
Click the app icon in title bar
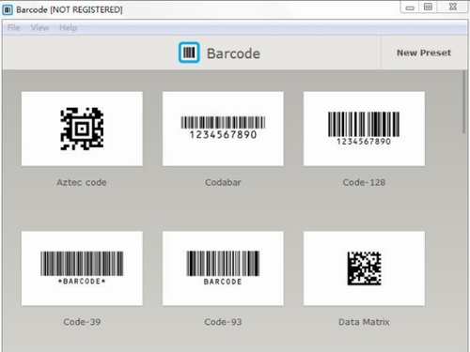coord(8,9)
